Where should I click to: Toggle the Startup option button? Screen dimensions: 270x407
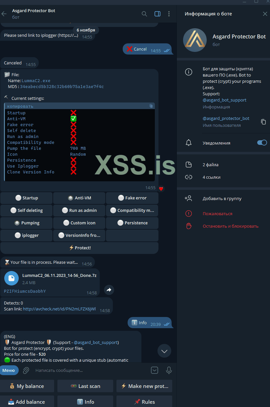click(27, 198)
